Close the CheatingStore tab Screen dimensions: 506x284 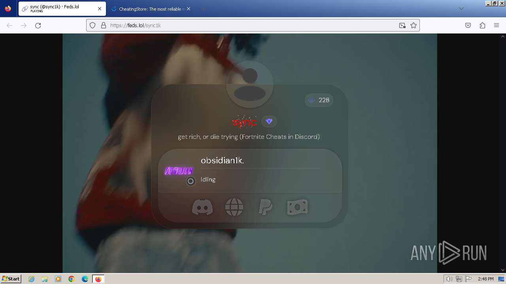pyautogui.click(x=189, y=9)
